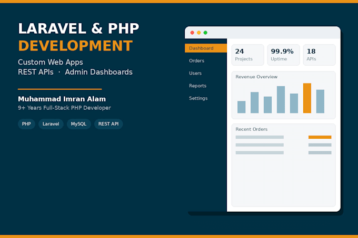Open Reports in the sidebar
358x238 pixels.
pyautogui.click(x=198, y=86)
